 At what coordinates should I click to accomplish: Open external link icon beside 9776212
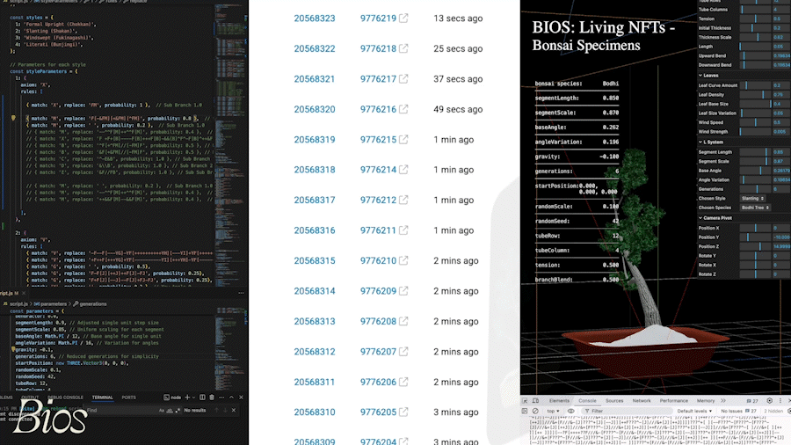click(x=403, y=200)
